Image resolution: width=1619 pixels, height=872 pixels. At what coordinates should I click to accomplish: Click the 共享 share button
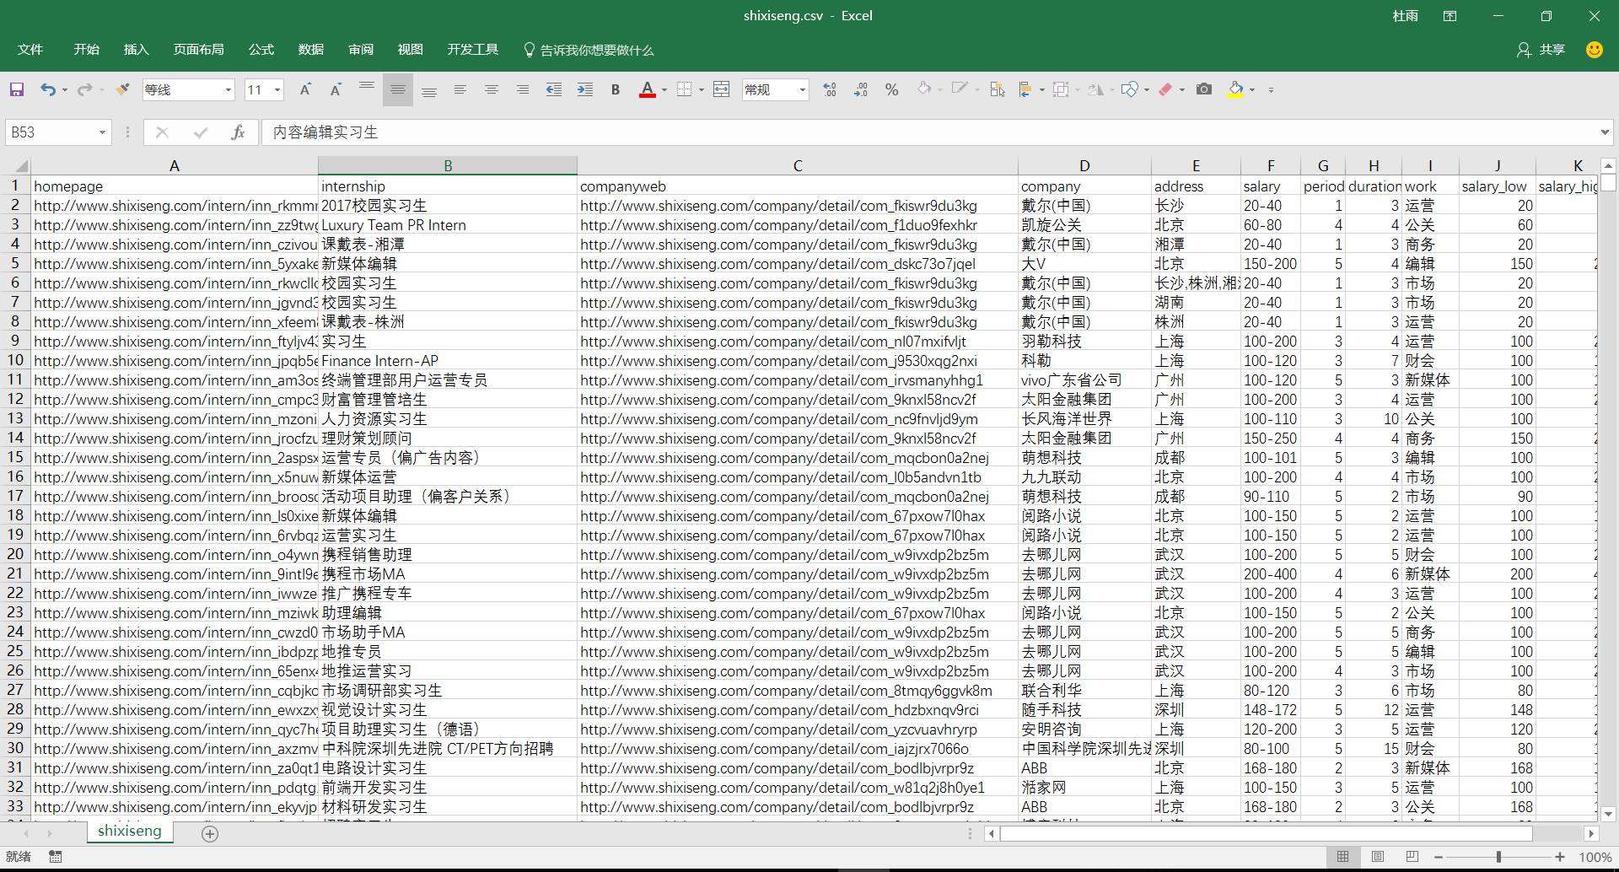[1541, 50]
